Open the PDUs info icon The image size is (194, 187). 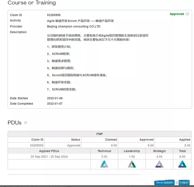[26, 123]
